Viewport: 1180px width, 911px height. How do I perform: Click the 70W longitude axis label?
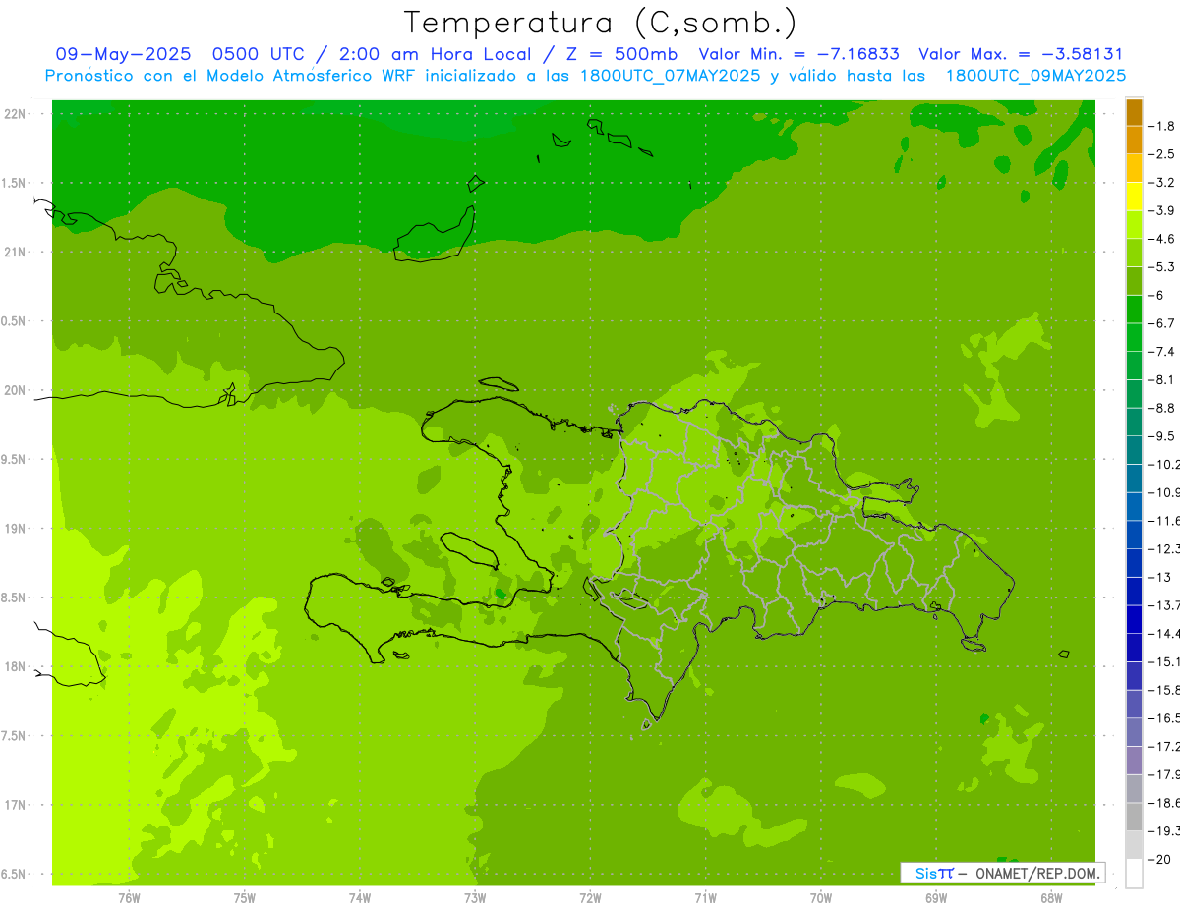[821, 897]
